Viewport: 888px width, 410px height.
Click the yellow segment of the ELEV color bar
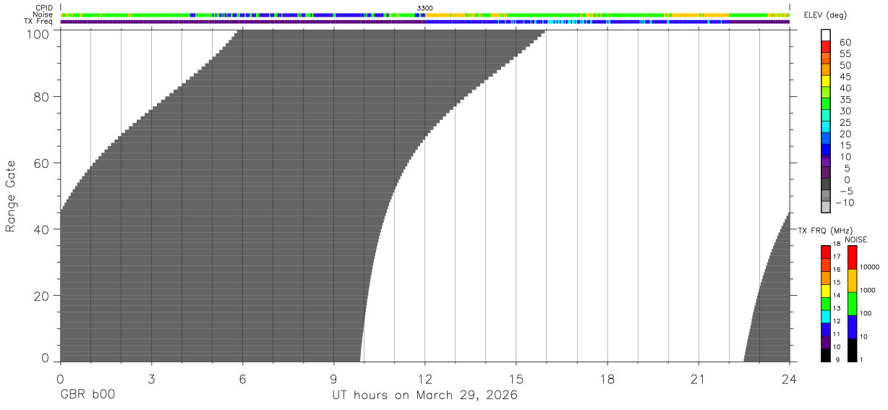826,81
